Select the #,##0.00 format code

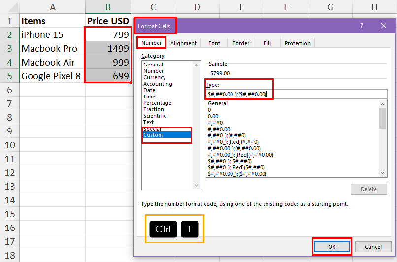point(219,129)
